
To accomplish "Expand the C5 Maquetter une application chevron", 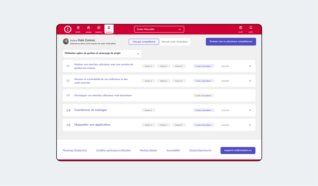I will coord(250,125).
